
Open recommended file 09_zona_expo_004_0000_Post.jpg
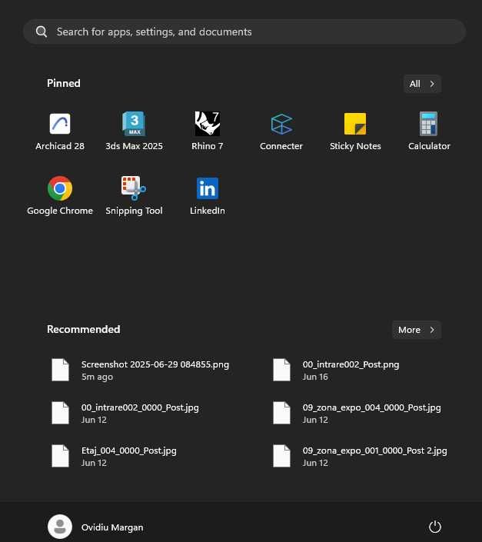click(x=358, y=413)
